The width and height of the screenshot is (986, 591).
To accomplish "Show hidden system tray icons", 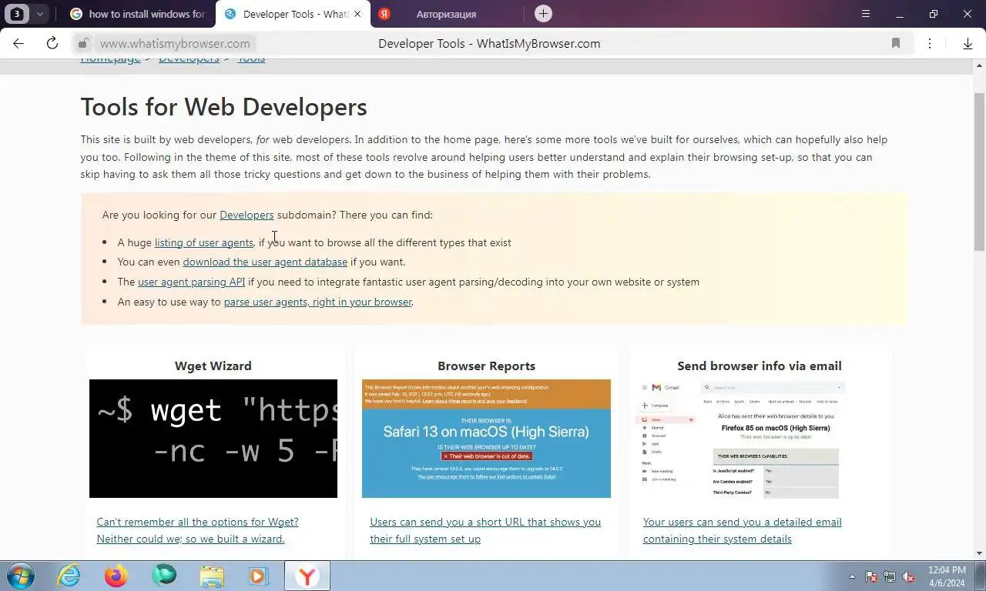I will 852,576.
